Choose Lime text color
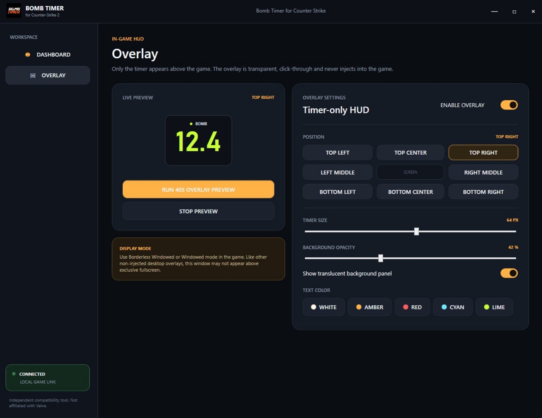The image size is (542, 418). coord(494,307)
